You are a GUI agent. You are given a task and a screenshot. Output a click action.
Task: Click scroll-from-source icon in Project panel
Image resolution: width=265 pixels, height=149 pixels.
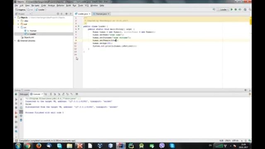(58, 14)
